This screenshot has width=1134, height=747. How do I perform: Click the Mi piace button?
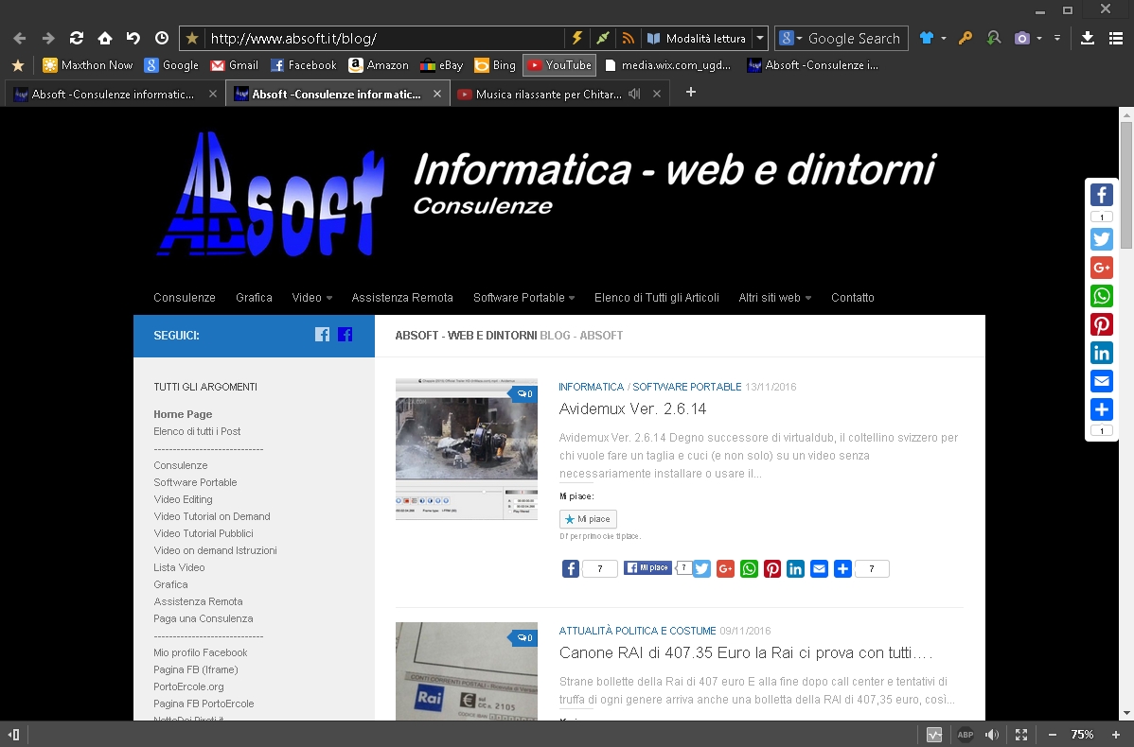tap(588, 519)
